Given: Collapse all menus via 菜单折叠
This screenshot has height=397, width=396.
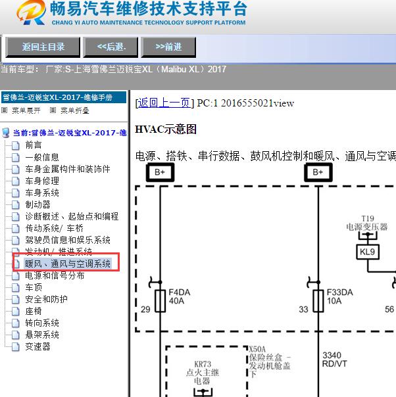Looking at the screenshot, I should tap(75, 110).
